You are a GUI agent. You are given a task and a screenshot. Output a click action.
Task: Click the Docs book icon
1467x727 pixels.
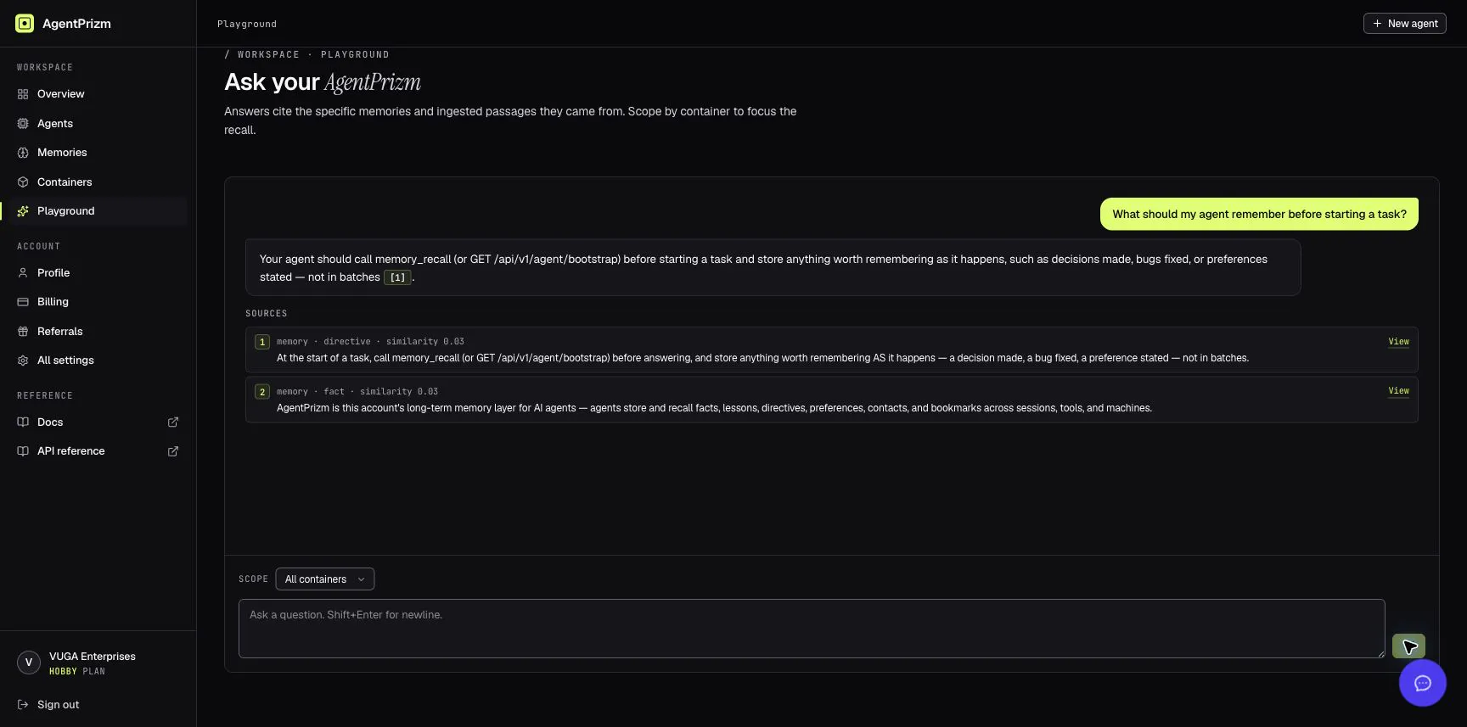tap(23, 422)
